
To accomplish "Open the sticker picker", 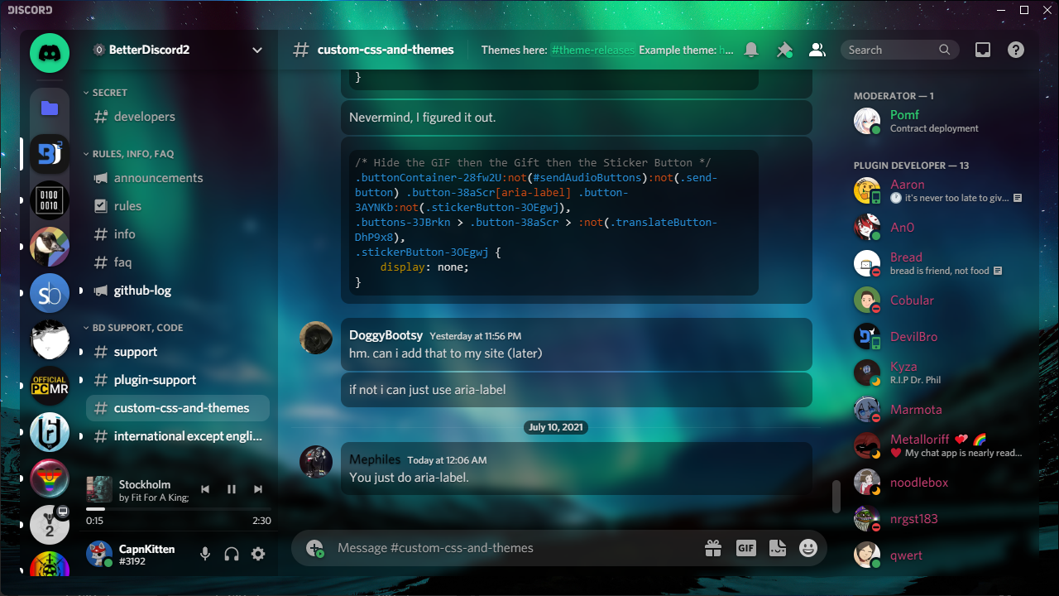I will [x=777, y=548].
